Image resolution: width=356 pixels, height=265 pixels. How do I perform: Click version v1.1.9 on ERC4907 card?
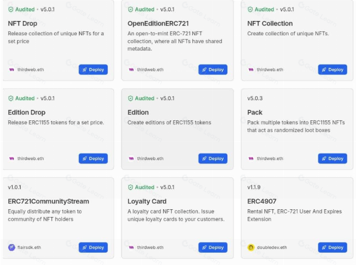point(254,187)
